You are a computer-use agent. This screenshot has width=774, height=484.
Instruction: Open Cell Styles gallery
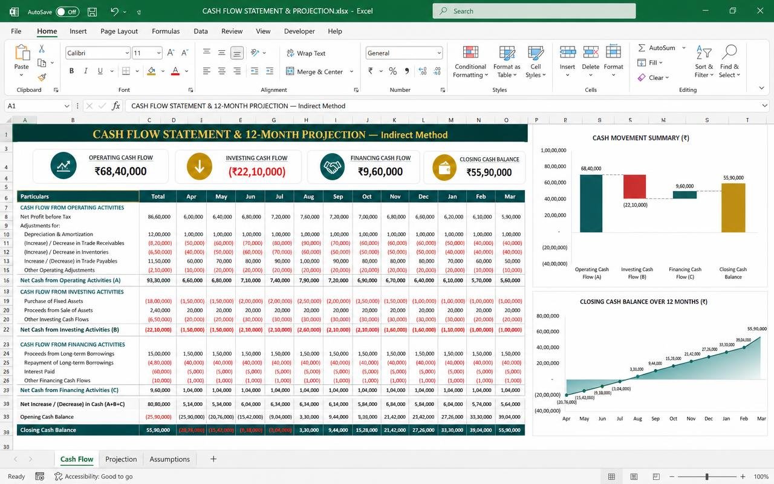[536, 62]
